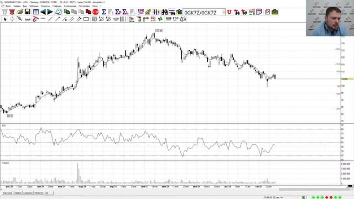
Task: Select the horizontal line drawing tool
Action: pos(43,19)
